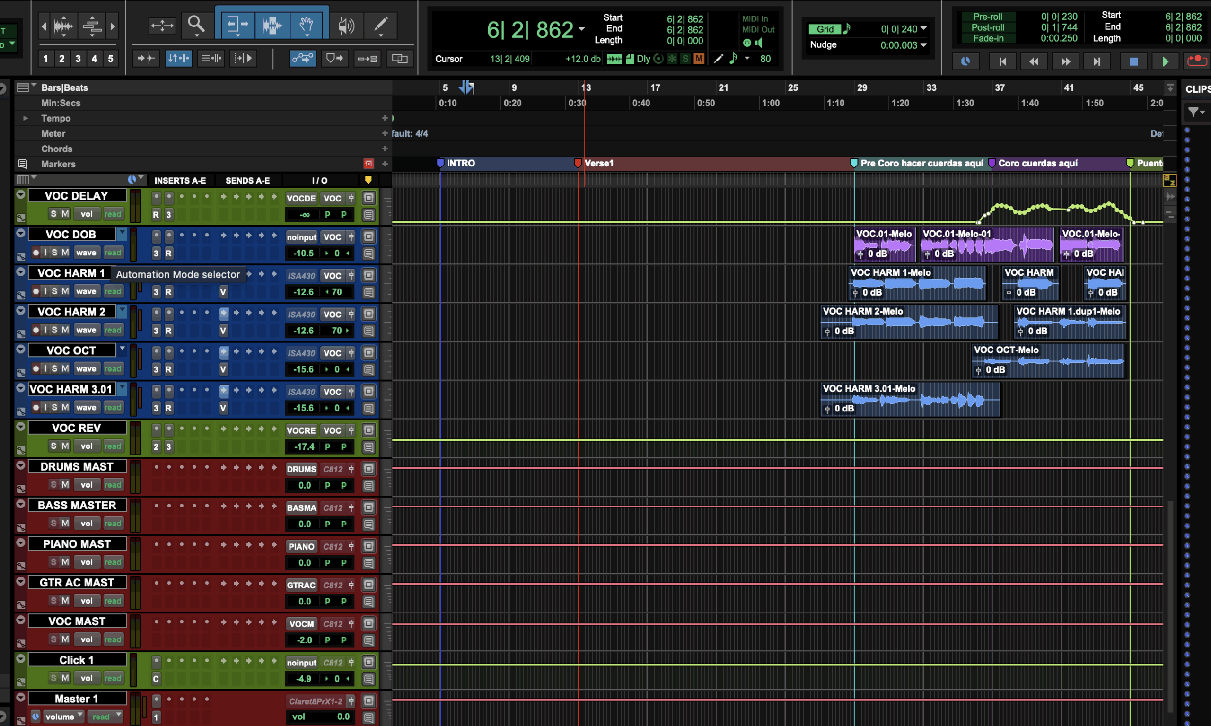Mute the VOC HARM 1 track
Viewport: 1211px width, 726px height.
click(65, 291)
